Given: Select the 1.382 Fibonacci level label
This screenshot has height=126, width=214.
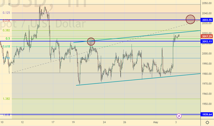Looking at the screenshot, I should pos(6,99).
